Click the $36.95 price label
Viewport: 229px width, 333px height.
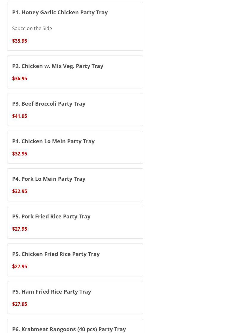20,78
